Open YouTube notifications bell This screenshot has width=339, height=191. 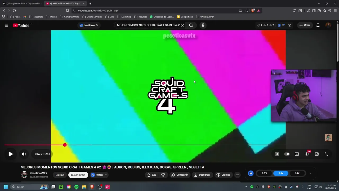pos(318,25)
